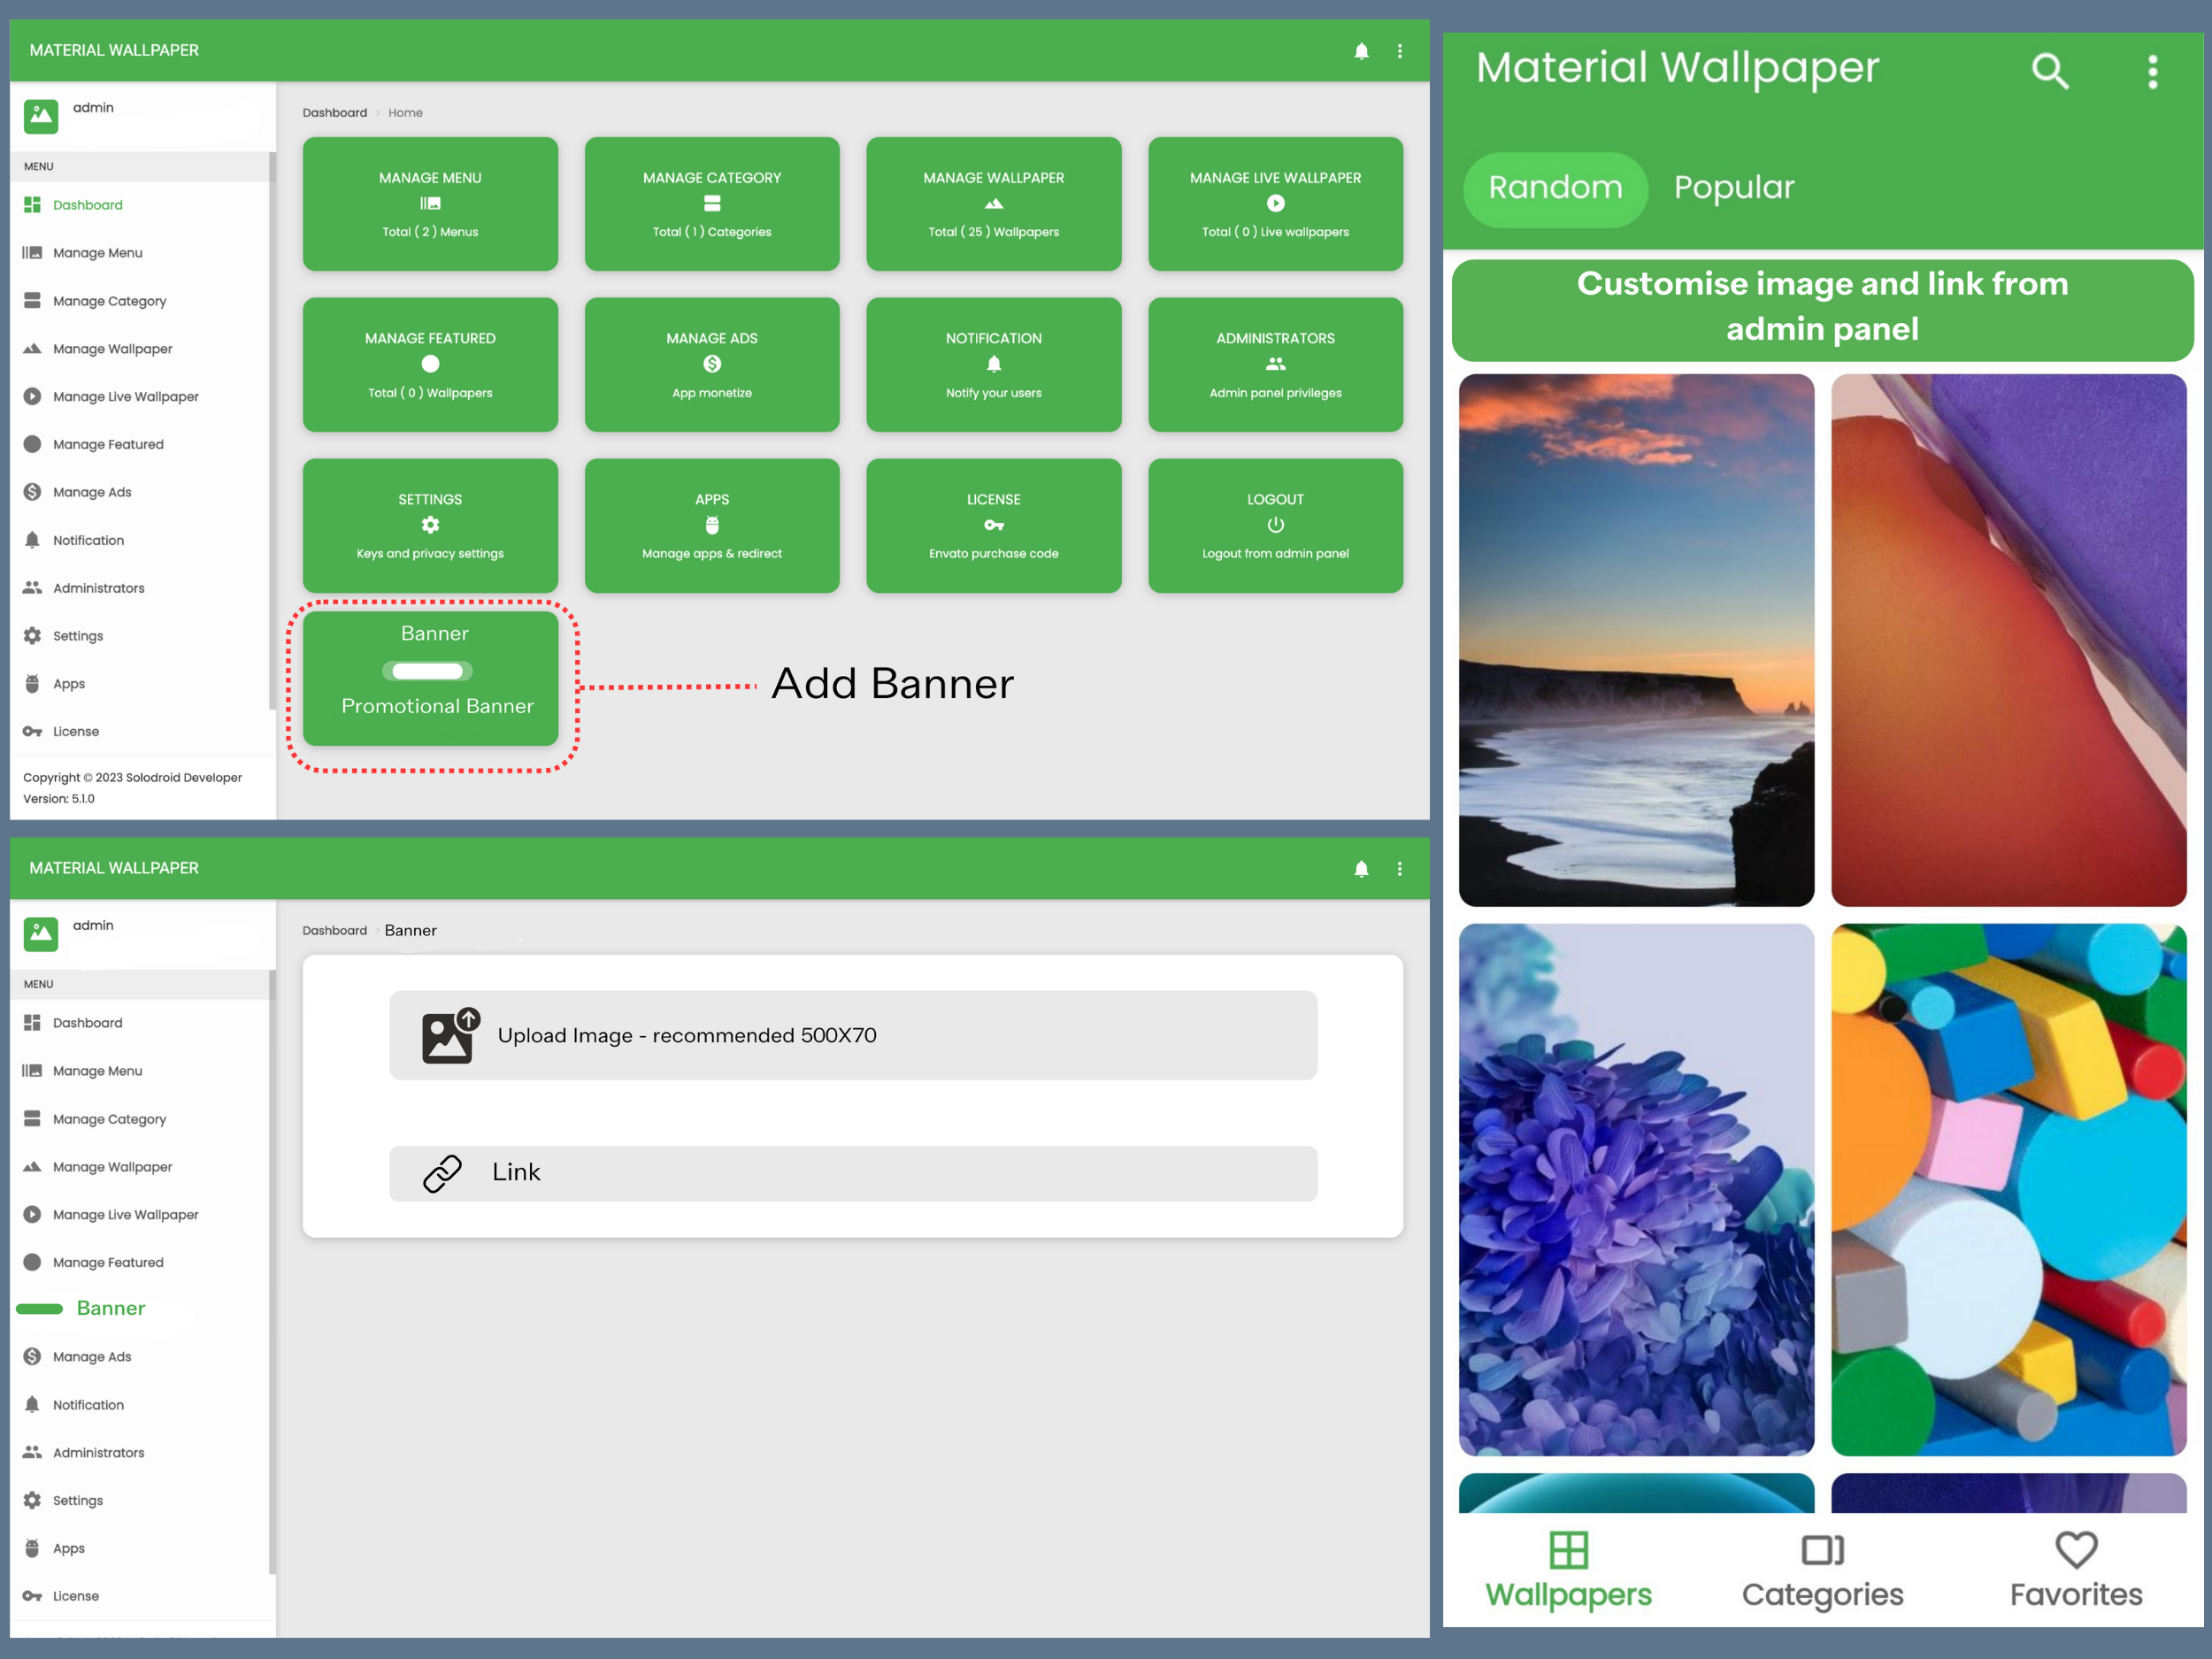Image resolution: width=2212 pixels, height=1659 pixels.
Task: Click the android icon on the Apps card
Action: coord(712,525)
